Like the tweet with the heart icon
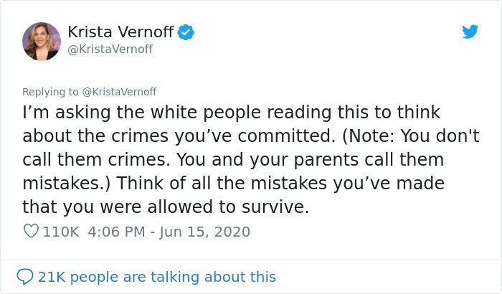 [x=30, y=232]
